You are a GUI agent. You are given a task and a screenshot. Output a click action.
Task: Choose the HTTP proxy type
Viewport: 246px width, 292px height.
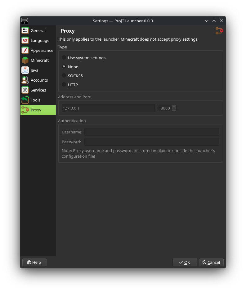click(x=70, y=85)
